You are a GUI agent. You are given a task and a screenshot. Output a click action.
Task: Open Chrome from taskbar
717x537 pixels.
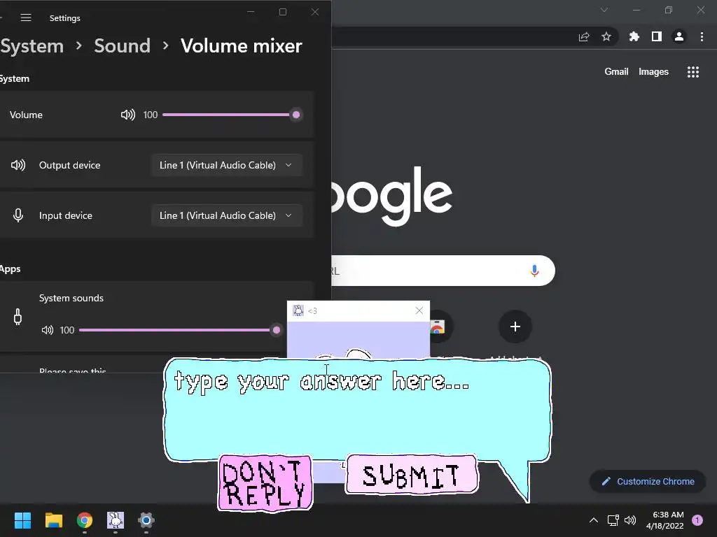point(85,520)
